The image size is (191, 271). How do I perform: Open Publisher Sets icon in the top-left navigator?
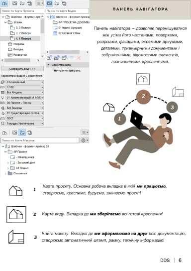tap(29, 3)
